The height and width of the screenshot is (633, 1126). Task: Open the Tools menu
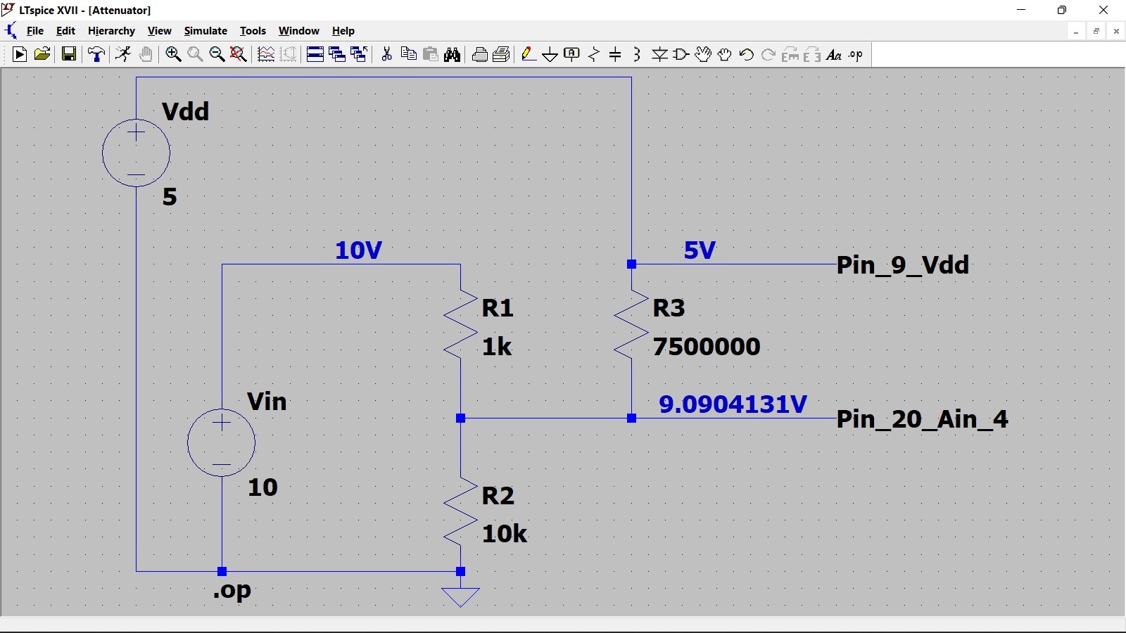click(x=253, y=31)
